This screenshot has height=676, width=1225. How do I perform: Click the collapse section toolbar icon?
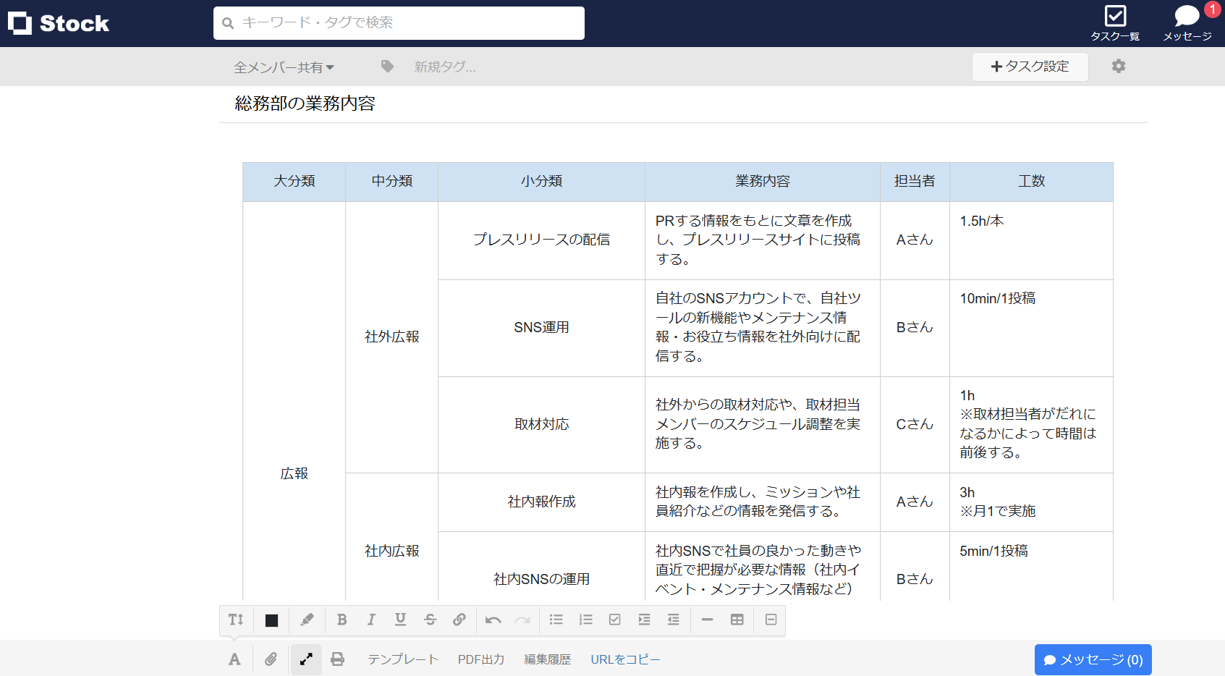tap(771, 620)
